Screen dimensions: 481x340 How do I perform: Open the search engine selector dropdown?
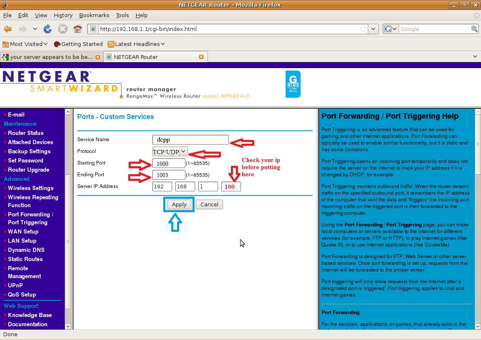click(x=391, y=29)
